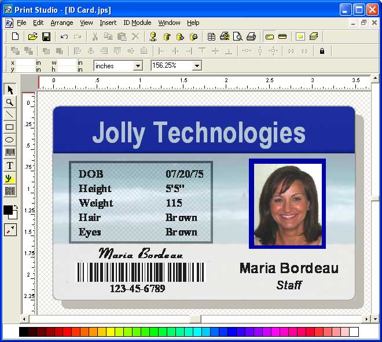This screenshot has width=382, height=342.
Task: Open print preview magnifier page icon
Action: 237,36
